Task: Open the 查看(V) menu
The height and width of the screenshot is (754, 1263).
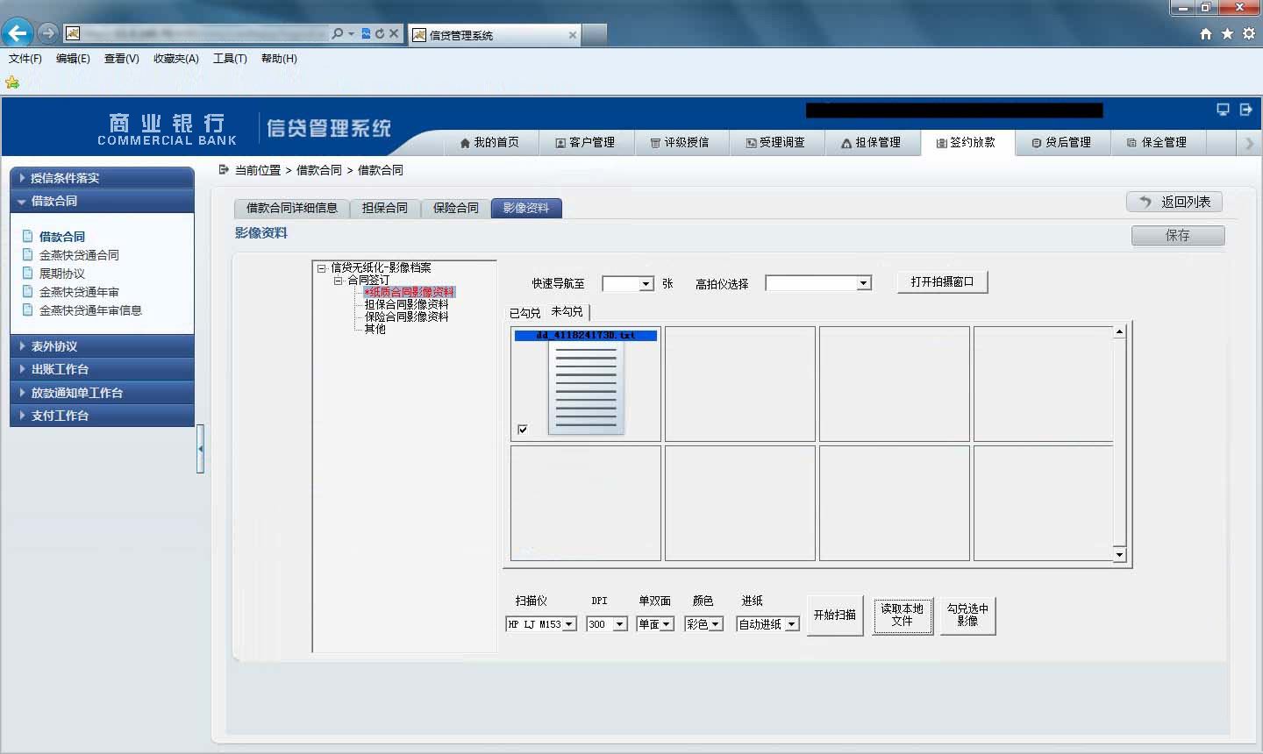Action: pyautogui.click(x=122, y=59)
